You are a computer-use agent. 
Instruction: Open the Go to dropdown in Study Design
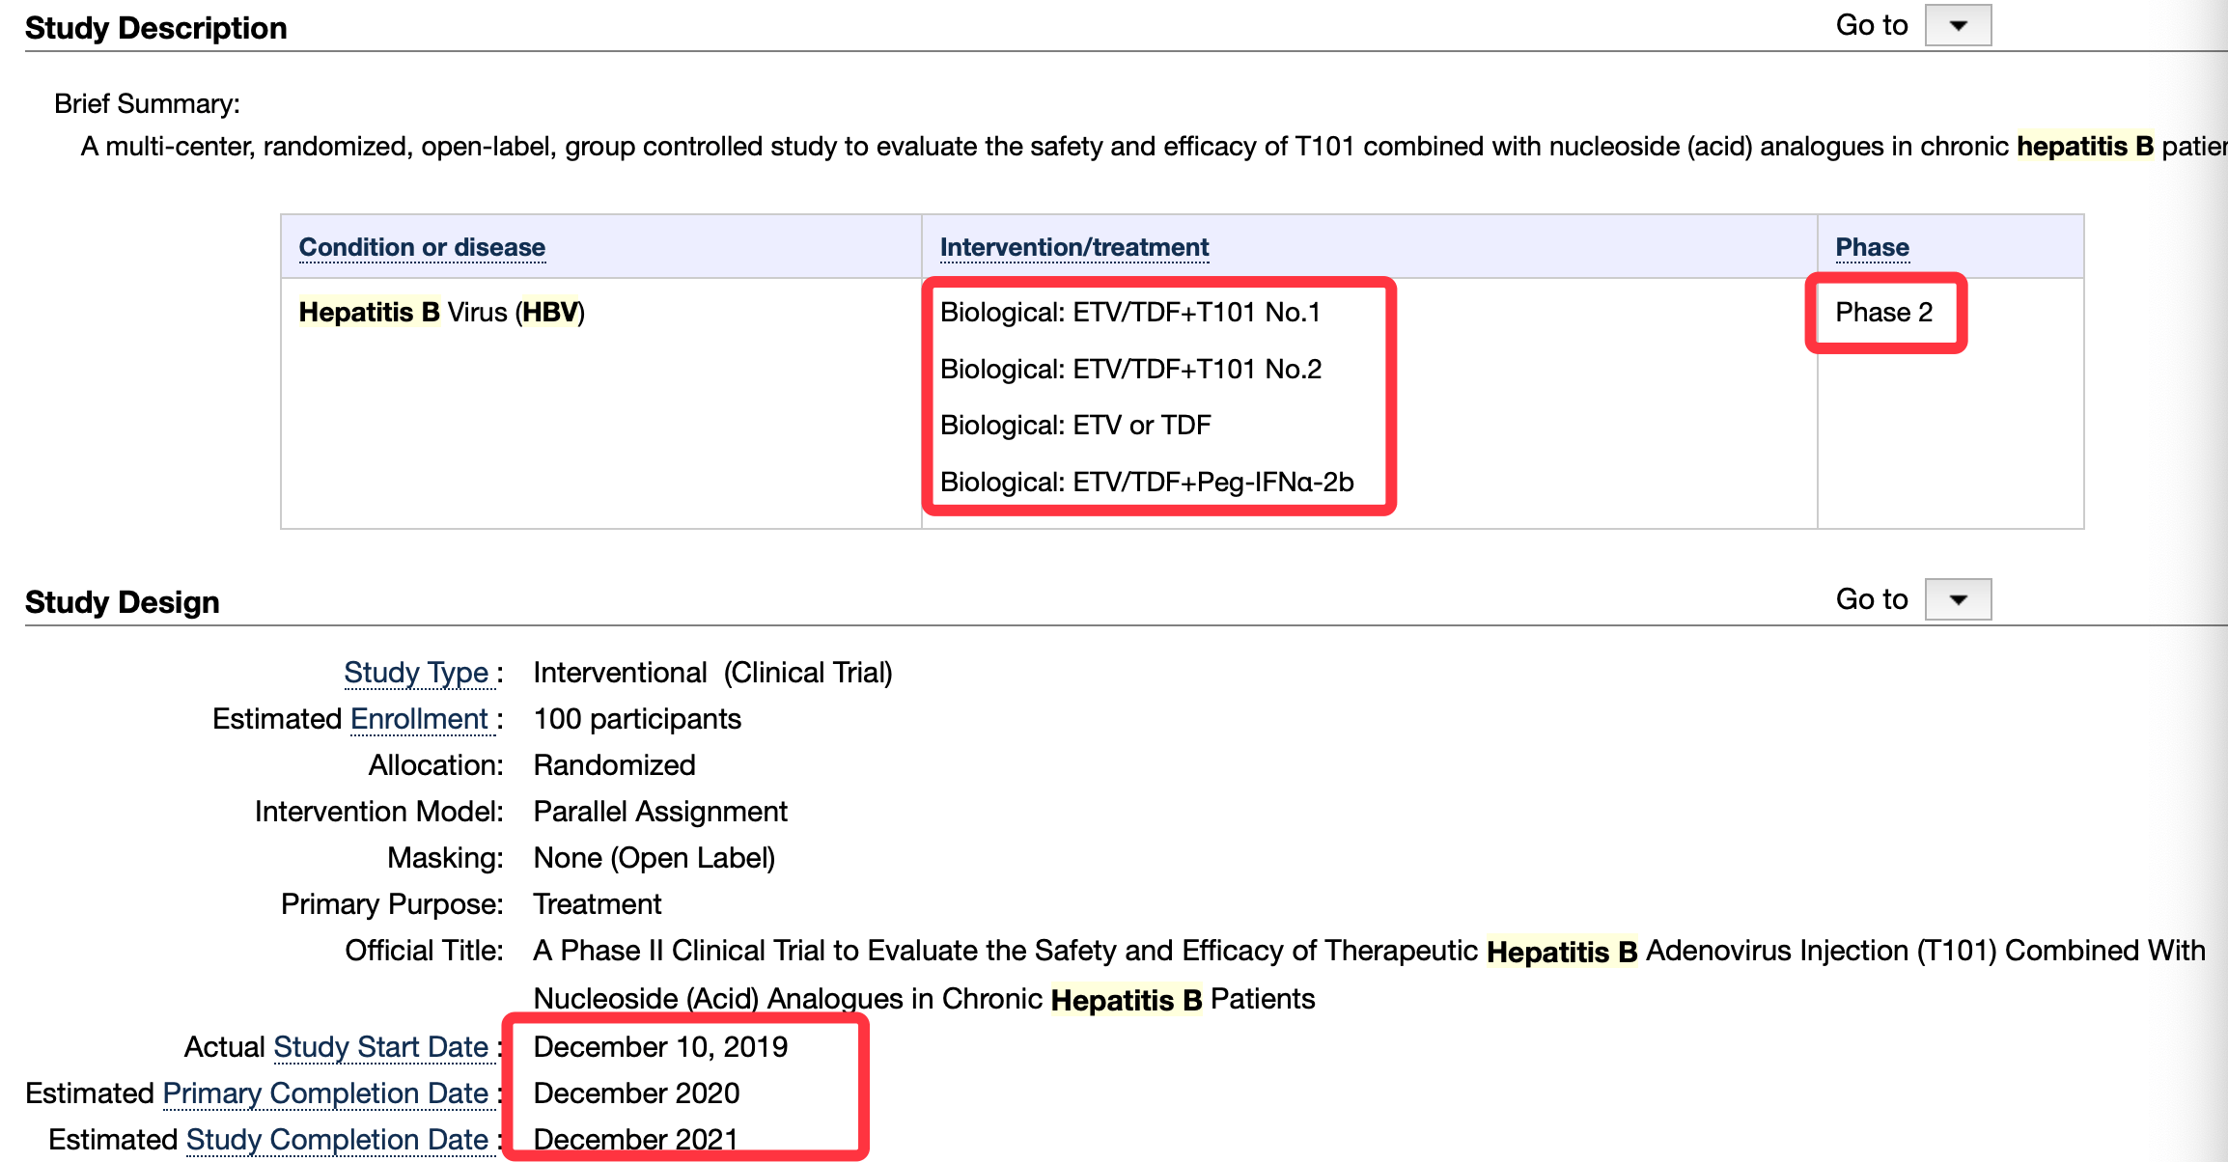click(x=1958, y=599)
